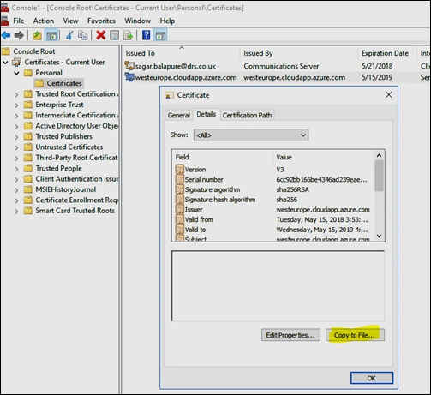
Task: Click the red Delete X icon
Action: (100, 35)
